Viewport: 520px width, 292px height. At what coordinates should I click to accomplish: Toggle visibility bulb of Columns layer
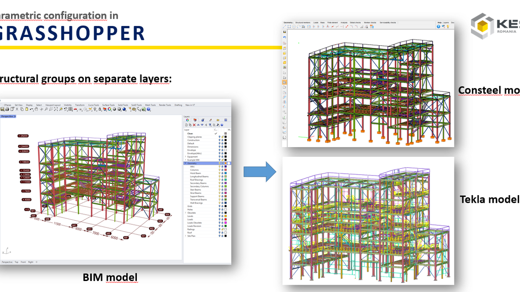(220, 170)
